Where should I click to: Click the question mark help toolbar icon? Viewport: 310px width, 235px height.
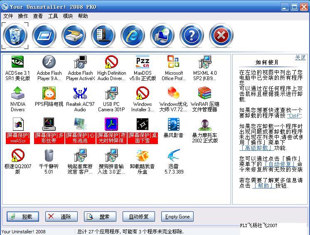coord(192,36)
